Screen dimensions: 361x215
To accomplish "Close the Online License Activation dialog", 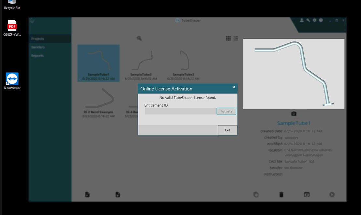I will point(233,87).
